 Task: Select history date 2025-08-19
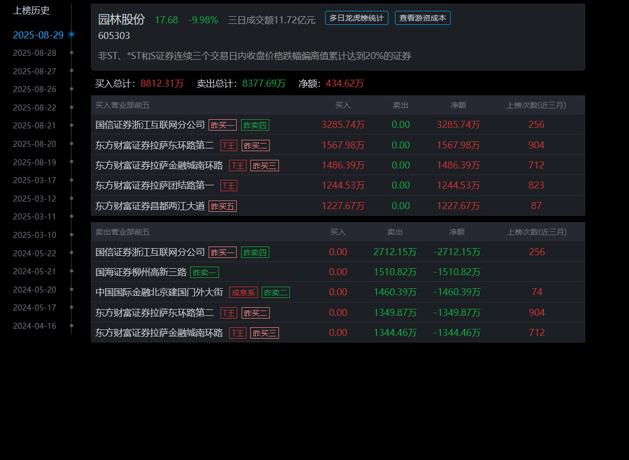(x=35, y=162)
